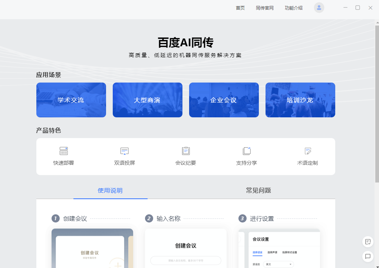Expand the 英文 source language dropdown preview
The image size is (379, 268).
279,264
